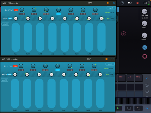This screenshot has height=113, width=151.
Task: Click the autofill button in MO 1
Action: (x=5, y=24)
